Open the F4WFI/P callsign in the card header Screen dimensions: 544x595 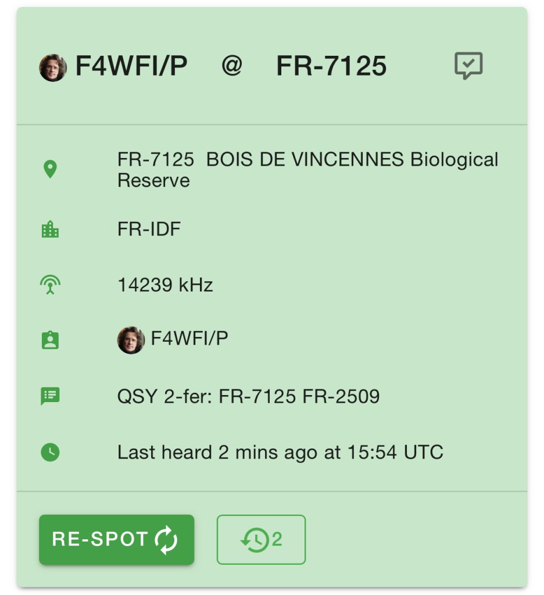[131, 67]
